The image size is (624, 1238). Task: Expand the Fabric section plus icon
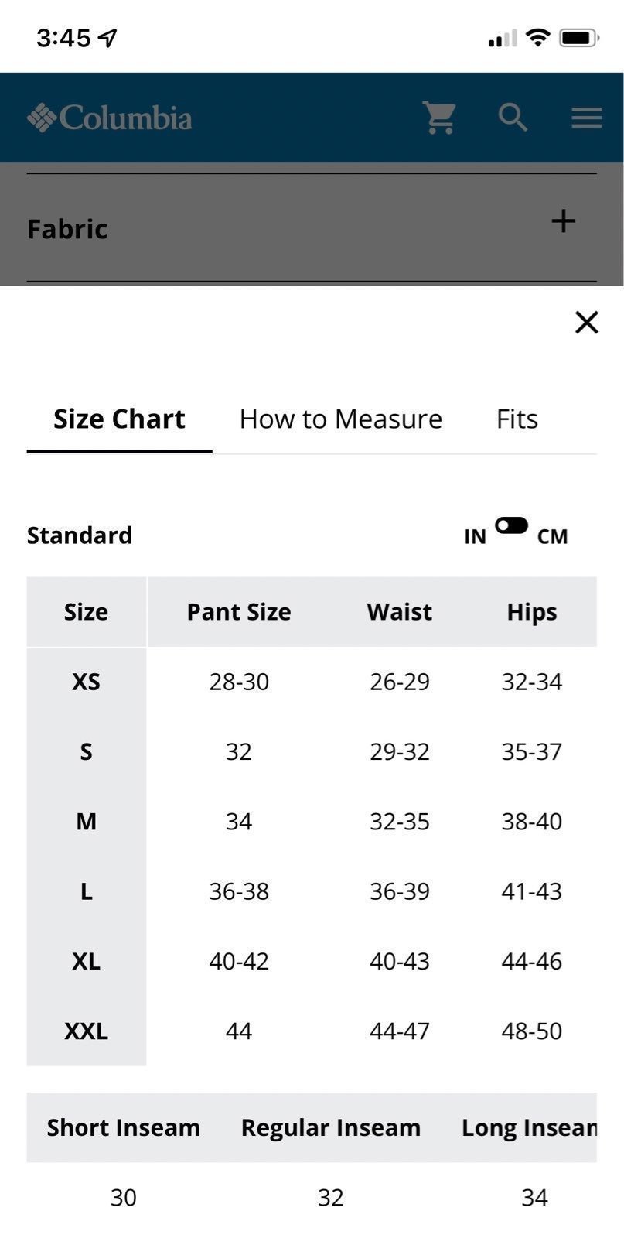click(564, 221)
